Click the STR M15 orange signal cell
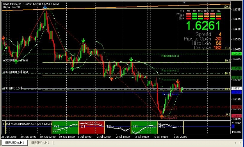This screenshot has height=147, width=244. click(x=201, y=16)
